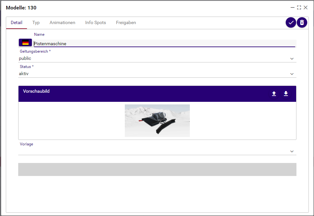
Task: Upload a new Vorschaubild image
Action: tap(274, 94)
